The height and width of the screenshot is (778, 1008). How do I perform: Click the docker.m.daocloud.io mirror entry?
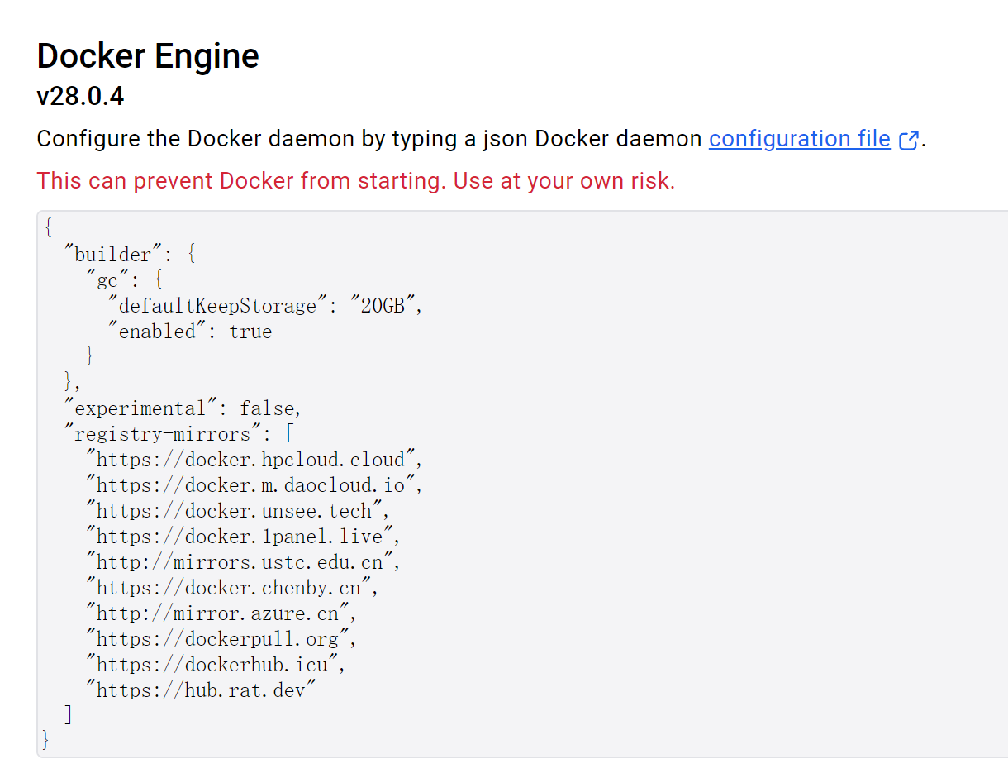click(254, 485)
